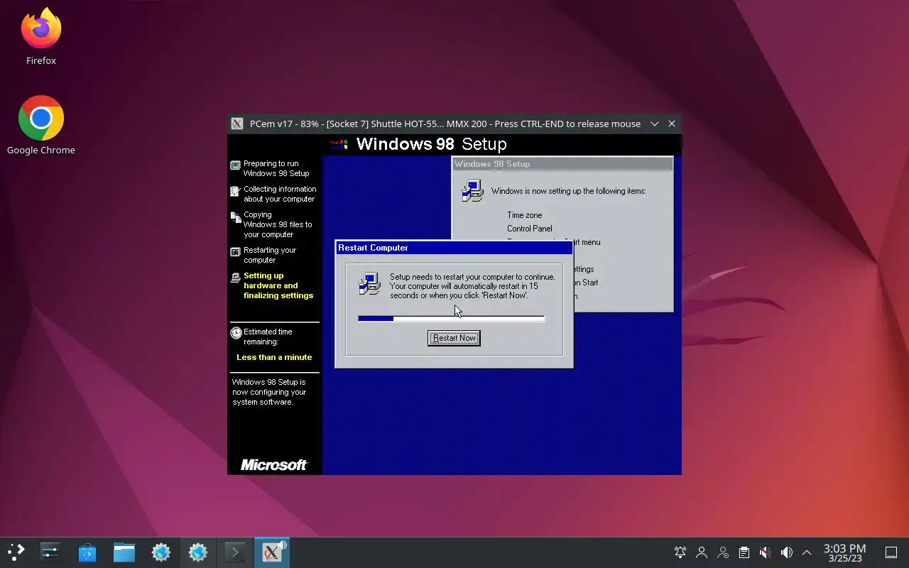The height and width of the screenshot is (568, 909).
Task: Click the highlighted globe-gear icon beside the terminal
Action: (198, 552)
